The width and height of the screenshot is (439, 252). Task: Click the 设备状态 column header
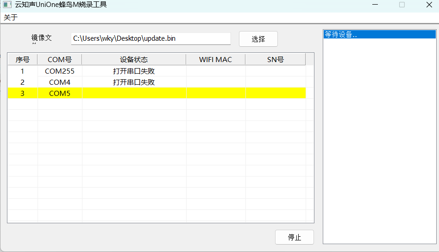[134, 60]
